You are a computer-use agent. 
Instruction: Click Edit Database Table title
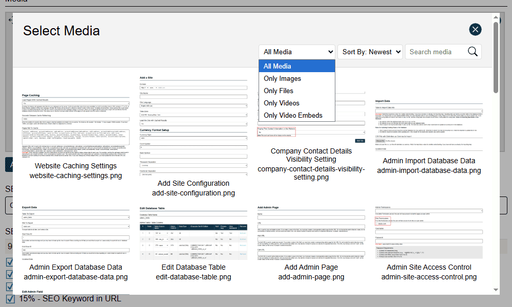pyautogui.click(x=194, y=267)
